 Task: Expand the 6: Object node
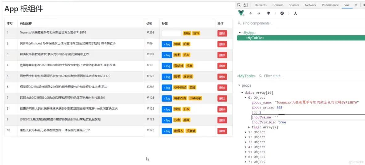click(x=246, y=157)
